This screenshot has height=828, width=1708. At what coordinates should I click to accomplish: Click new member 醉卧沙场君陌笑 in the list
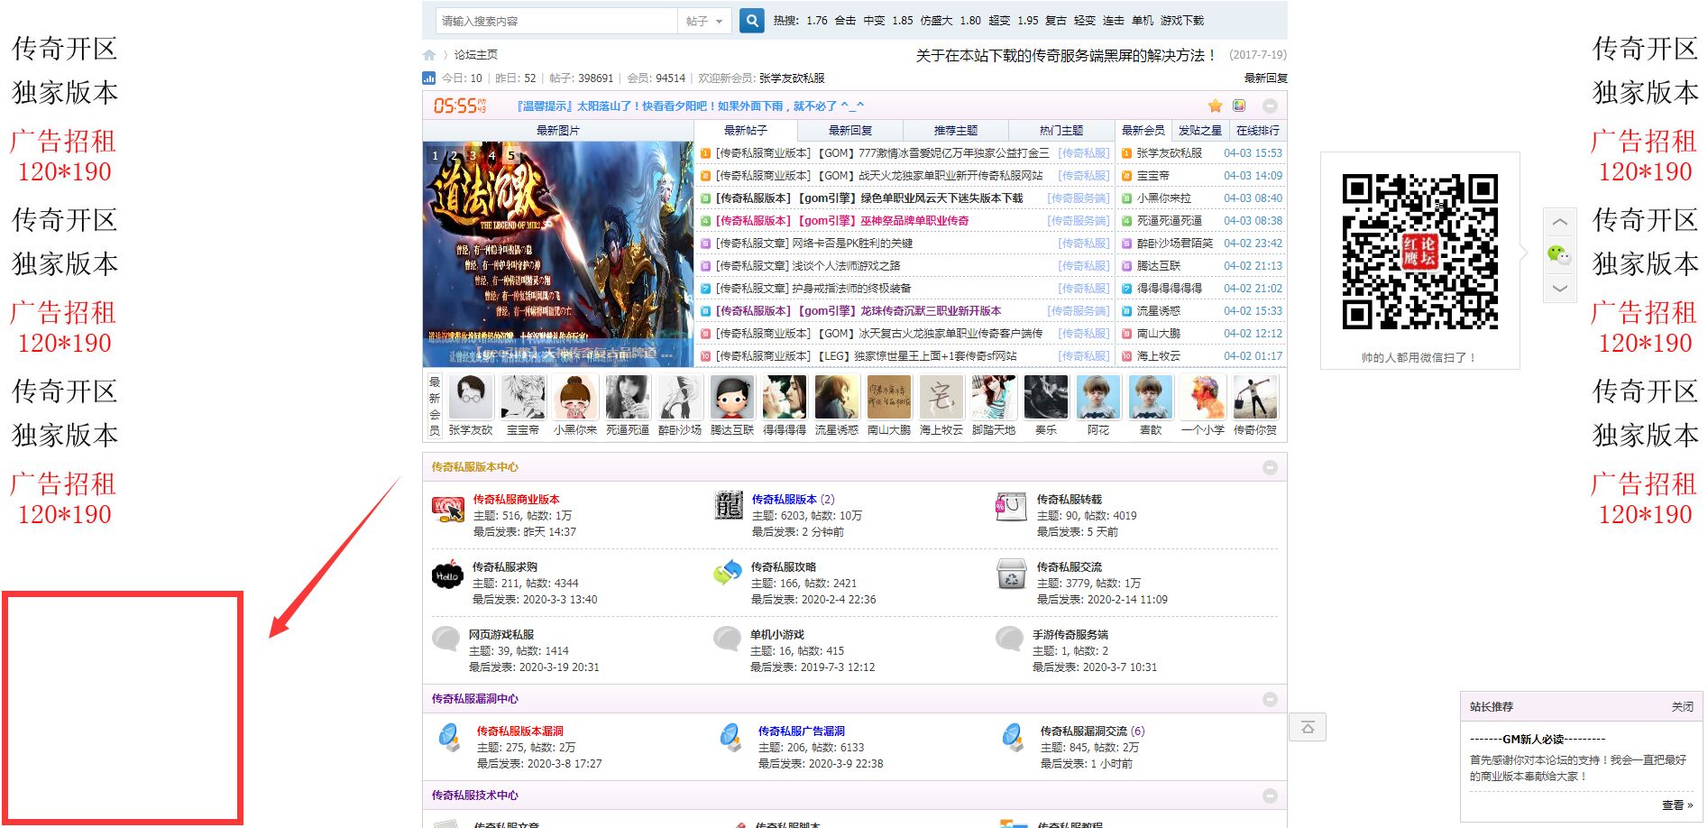[x=1175, y=244]
